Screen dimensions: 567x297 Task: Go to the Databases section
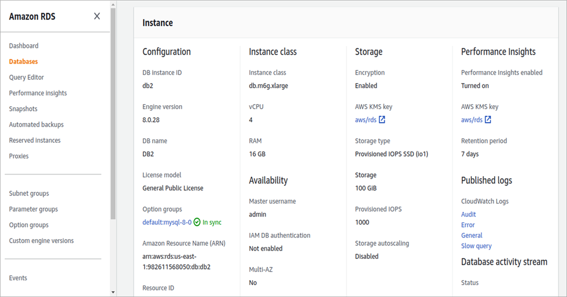(x=24, y=61)
